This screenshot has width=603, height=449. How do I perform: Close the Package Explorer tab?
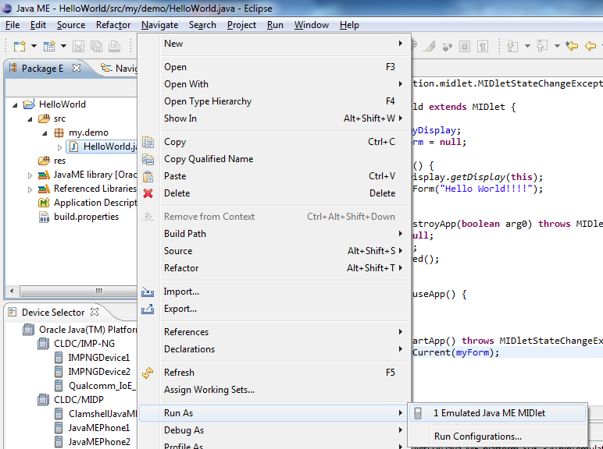(x=77, y=68)
